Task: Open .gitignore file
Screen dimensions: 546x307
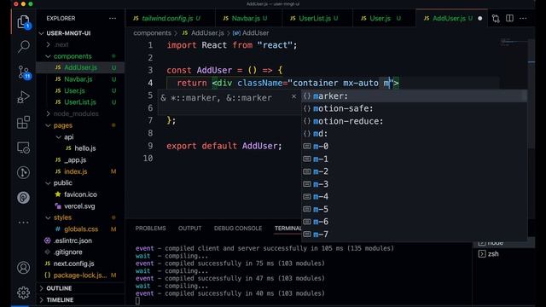Action: click(80, 252)
